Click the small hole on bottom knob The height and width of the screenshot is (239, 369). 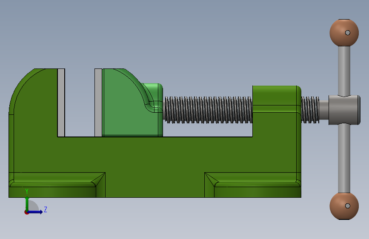(x=348, y=206)
